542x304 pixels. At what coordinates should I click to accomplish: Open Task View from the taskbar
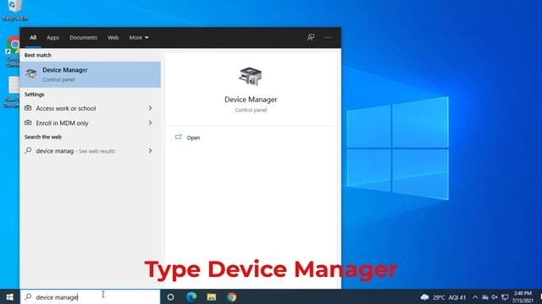[170, 296]
